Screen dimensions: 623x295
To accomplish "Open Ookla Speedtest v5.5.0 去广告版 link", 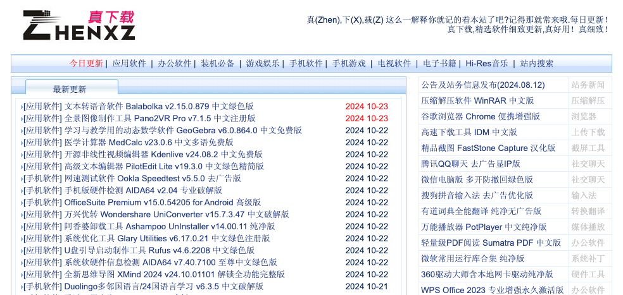I will 153,178.
